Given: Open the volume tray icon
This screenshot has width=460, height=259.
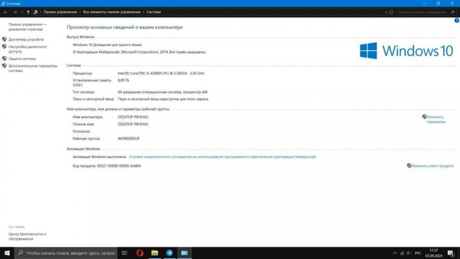Looking at the screenshot, I should tap(409, 253).
